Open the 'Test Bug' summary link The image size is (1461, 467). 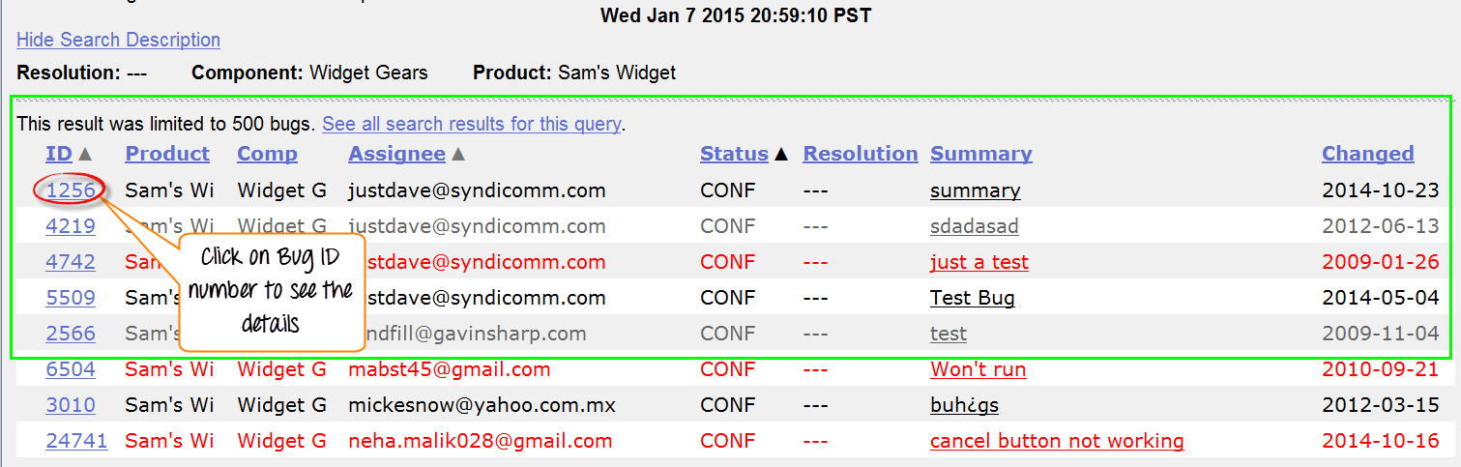tap(972, 298)
